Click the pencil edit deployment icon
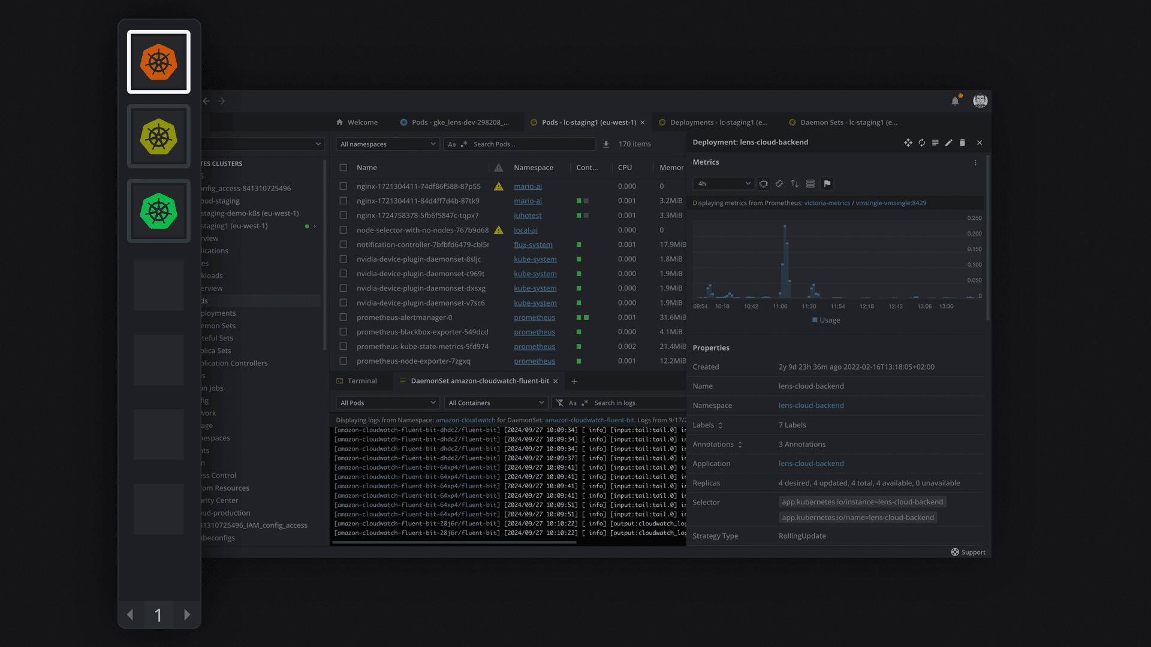 948,143
